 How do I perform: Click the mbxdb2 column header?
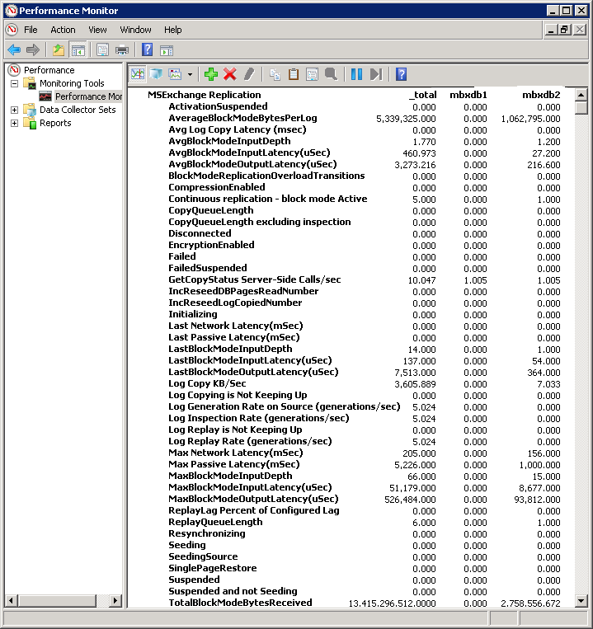click(541, 95)
